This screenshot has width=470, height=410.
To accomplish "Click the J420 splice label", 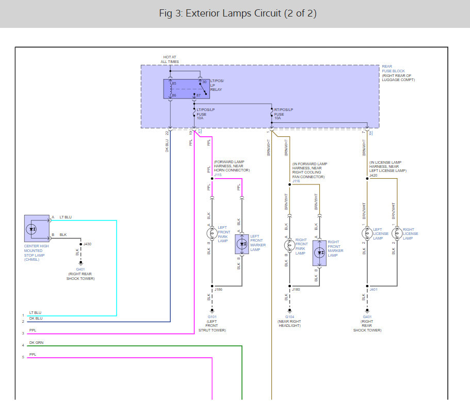I will [373, 176].
